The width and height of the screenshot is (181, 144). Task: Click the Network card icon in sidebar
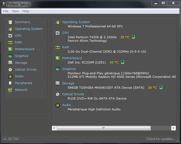click(10, 90)
